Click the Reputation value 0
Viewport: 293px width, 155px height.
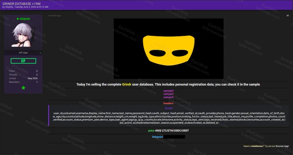[x=37, y=82]
